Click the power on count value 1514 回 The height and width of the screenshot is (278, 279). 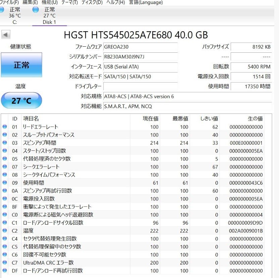tap(251, 77)
